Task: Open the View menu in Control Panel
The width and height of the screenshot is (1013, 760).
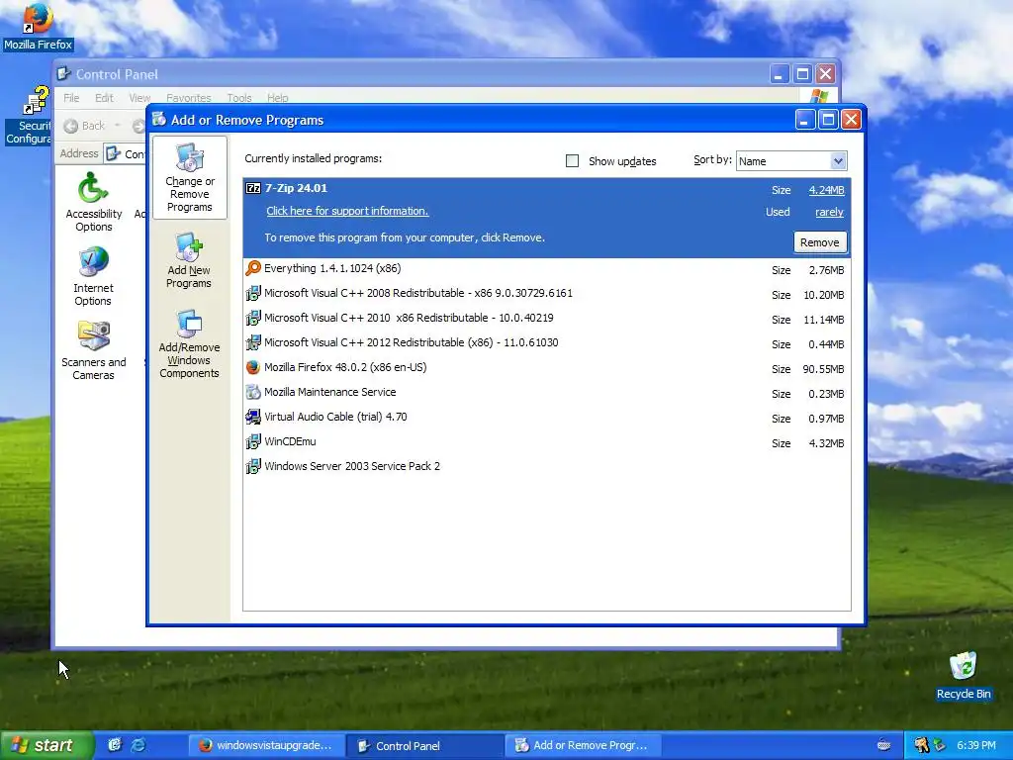Action: [x=139, y=98]
